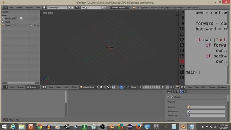Viewport: 231px width, 130px height.
Task: Open the Info editor type selector
Action: 5,7
